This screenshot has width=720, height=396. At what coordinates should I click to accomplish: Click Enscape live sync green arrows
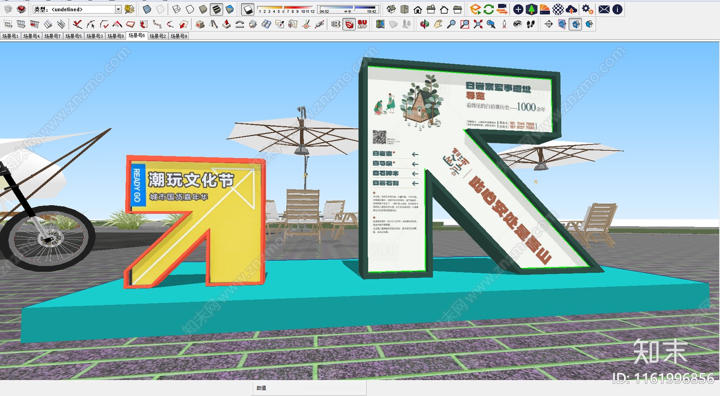pos(489,9)
